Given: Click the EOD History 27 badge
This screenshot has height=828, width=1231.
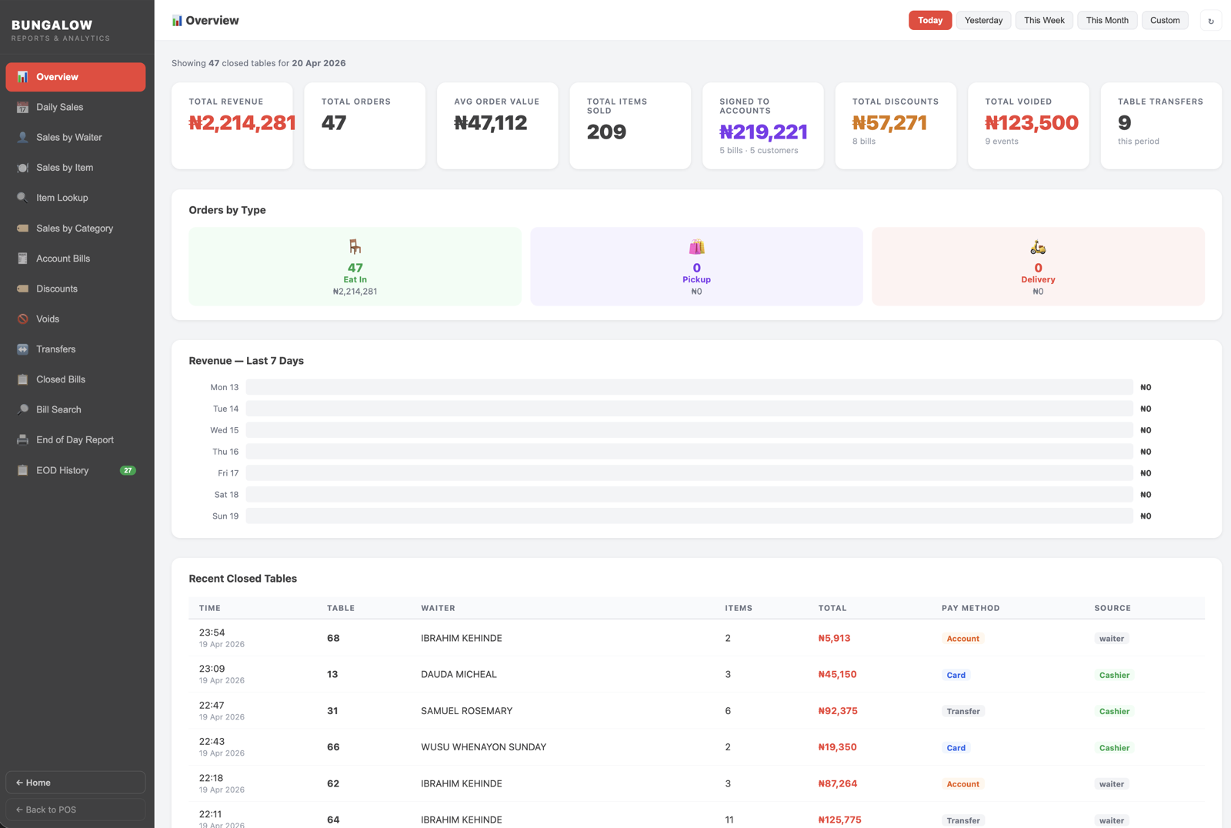Looking at the screenshot, I should point(128,470).
